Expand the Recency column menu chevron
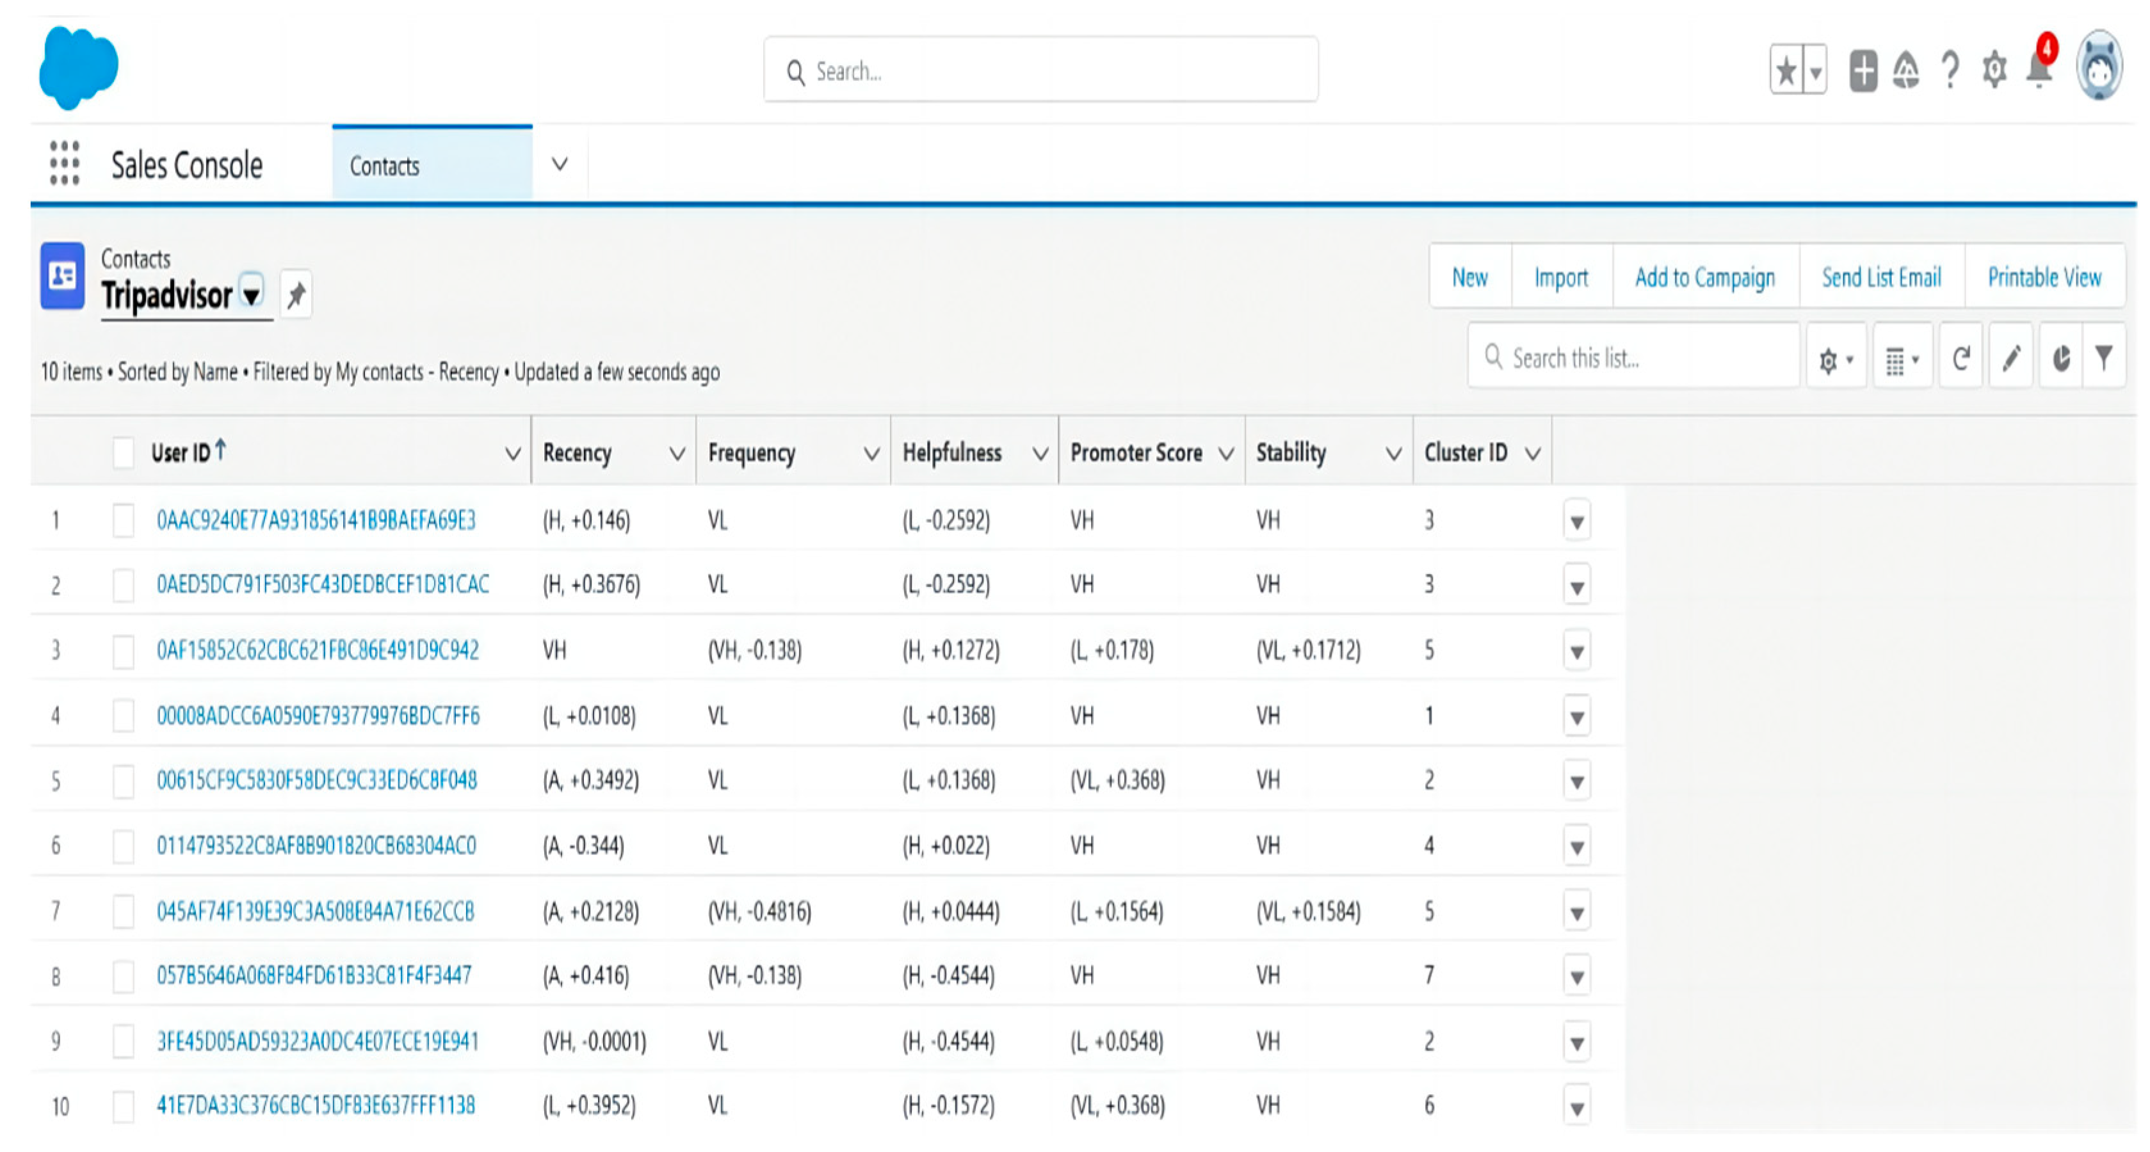This screenshot has height=1152, width=2150. [x=677, y=454]
